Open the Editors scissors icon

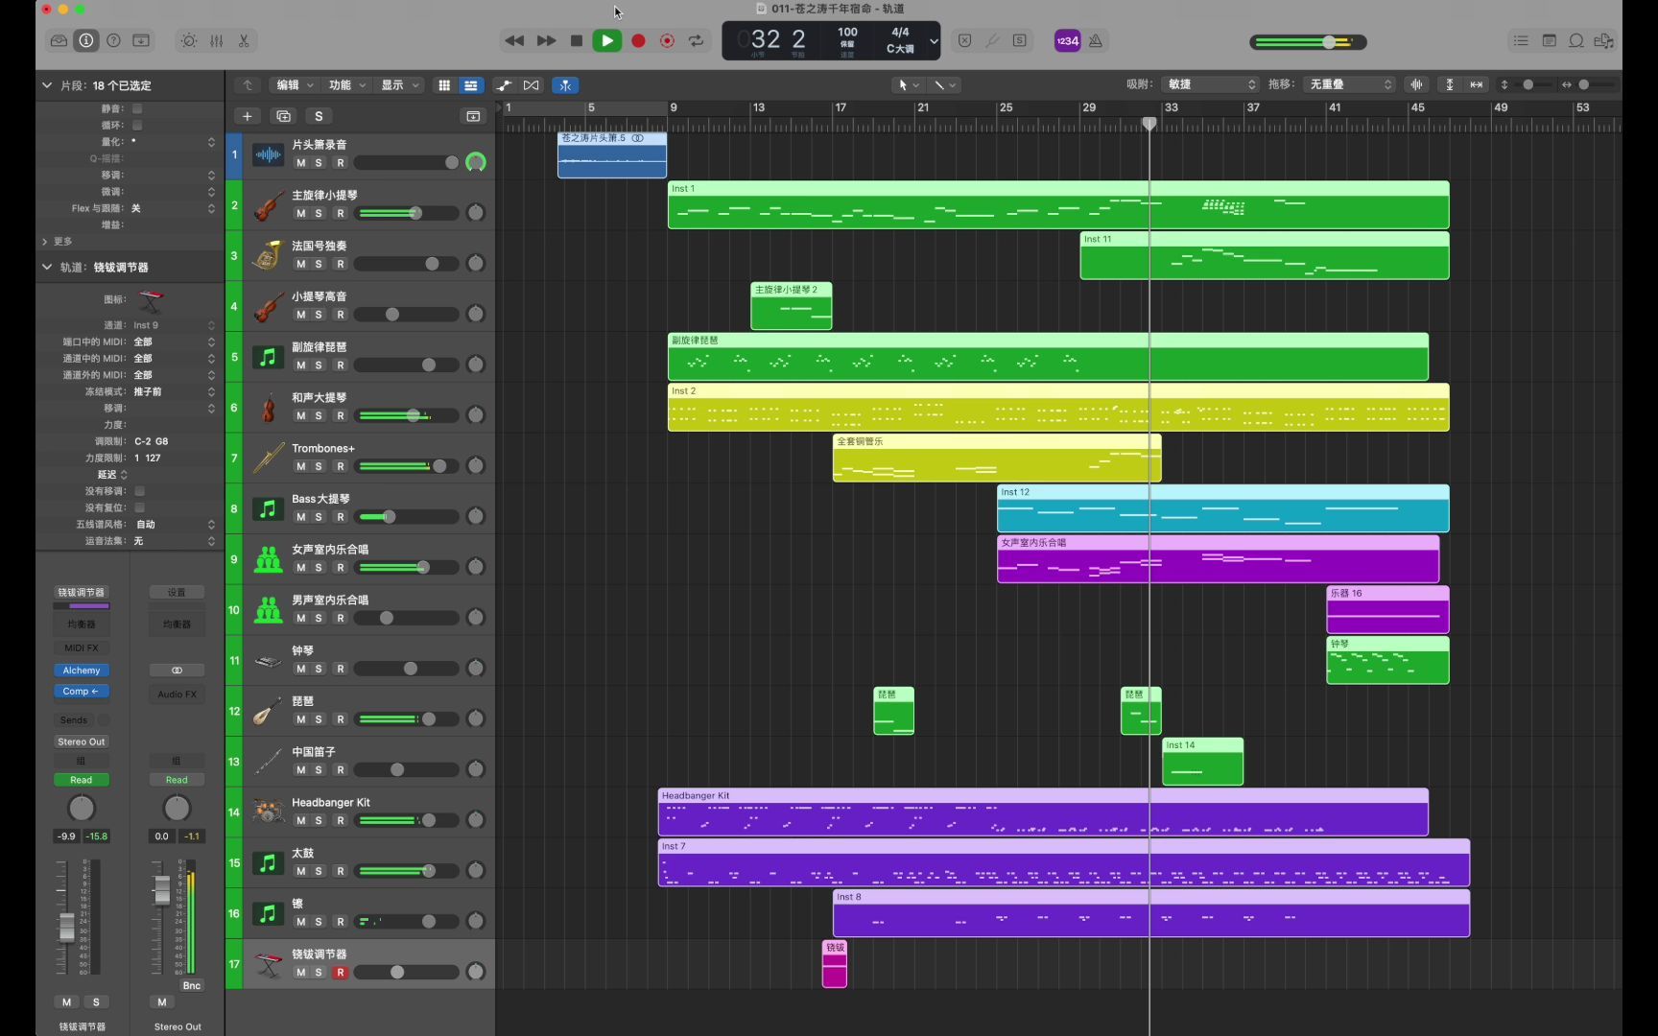[244, 40]
